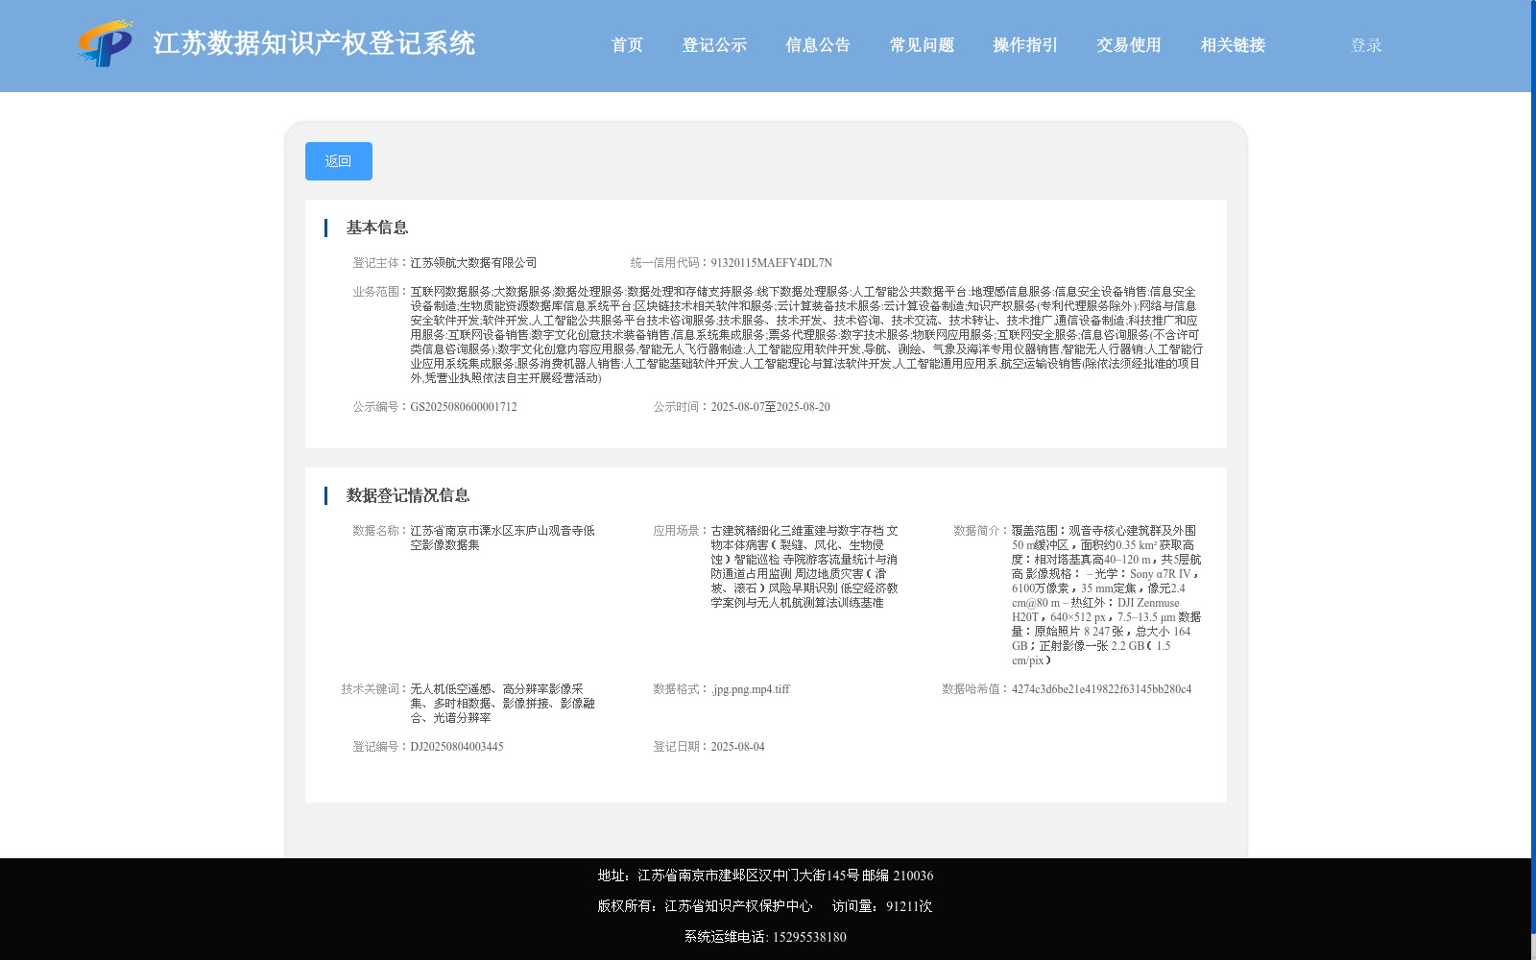This screenshot has height=960, width=1536.
Task: Open the 相关链接 menu
Action: (x=1232, y=44)
